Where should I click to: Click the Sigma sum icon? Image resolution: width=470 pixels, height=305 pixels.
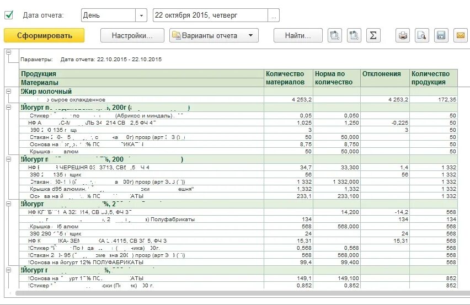373,35
